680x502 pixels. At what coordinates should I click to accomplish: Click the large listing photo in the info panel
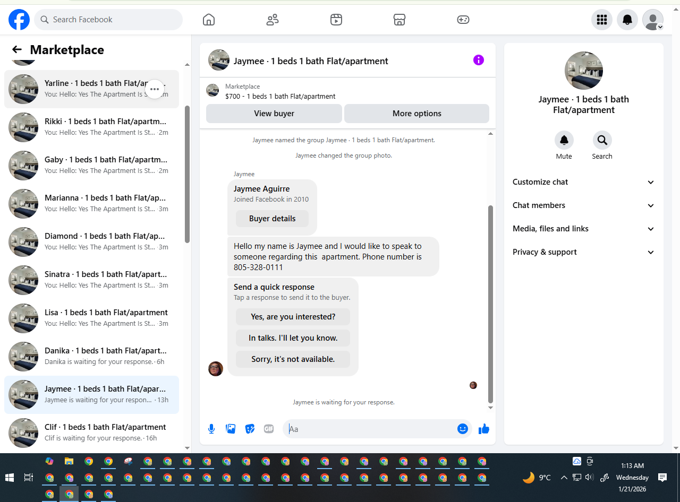(584, 71)
